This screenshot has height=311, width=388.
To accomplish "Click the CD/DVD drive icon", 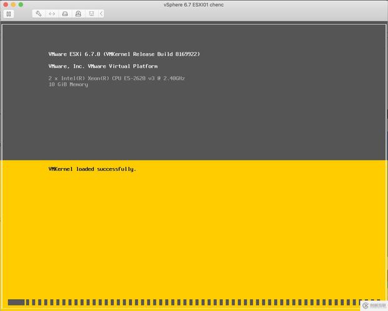I will coord(78,13).
